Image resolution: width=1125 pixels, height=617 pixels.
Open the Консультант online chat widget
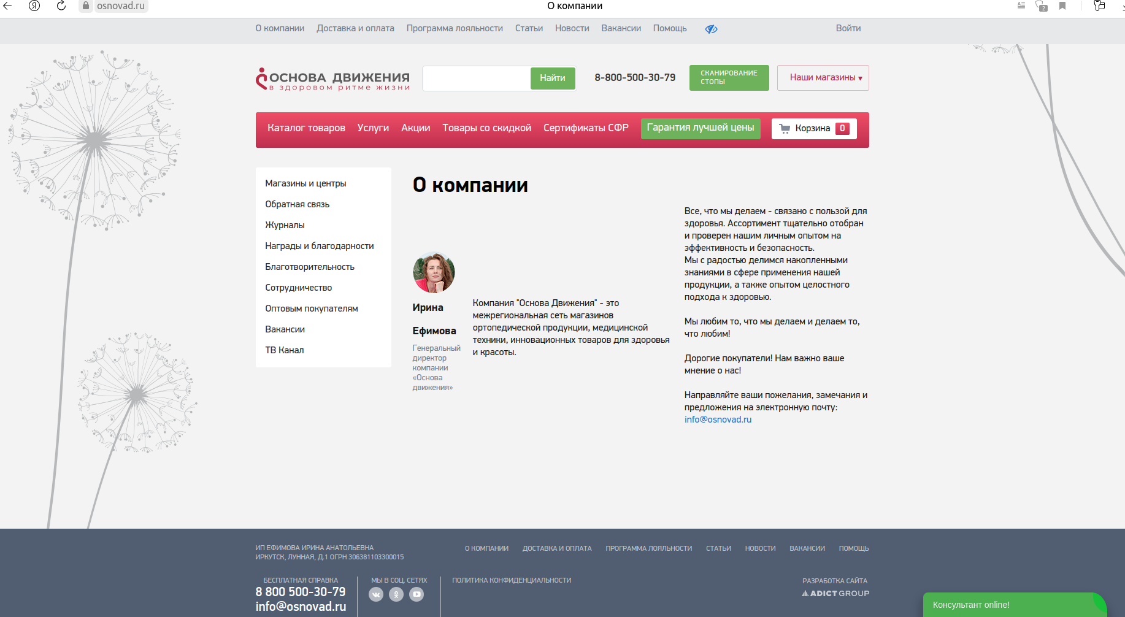tap(1015, 605)
